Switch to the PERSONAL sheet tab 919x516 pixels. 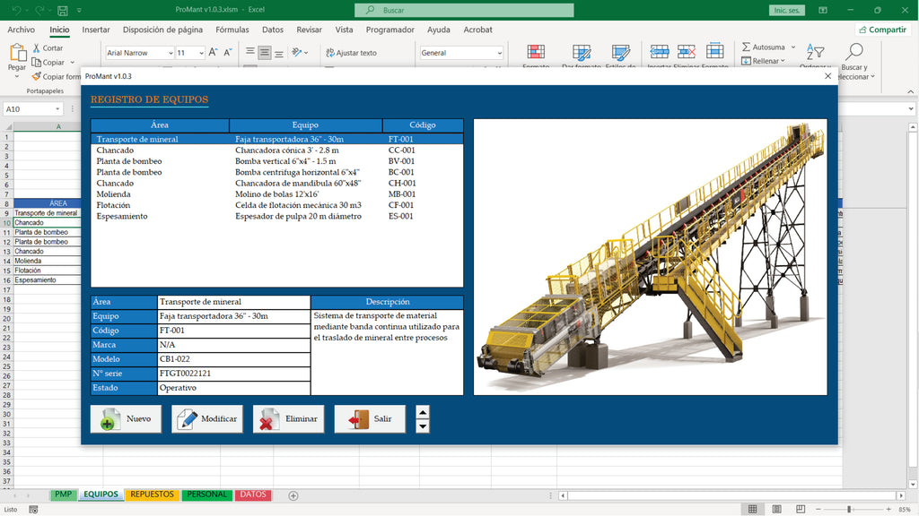(x=206, y=494)
